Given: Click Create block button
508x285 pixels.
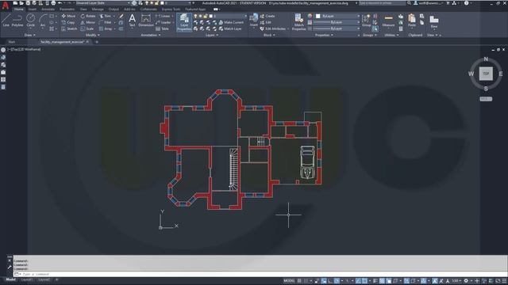Looking at the screenshot, I should point(267,16).
